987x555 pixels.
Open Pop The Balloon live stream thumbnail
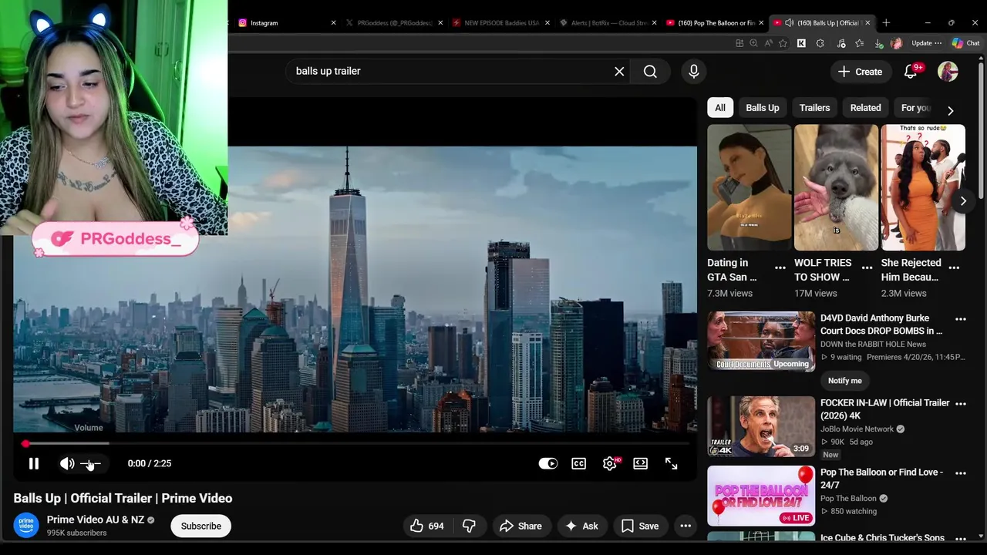click(761, 496)
